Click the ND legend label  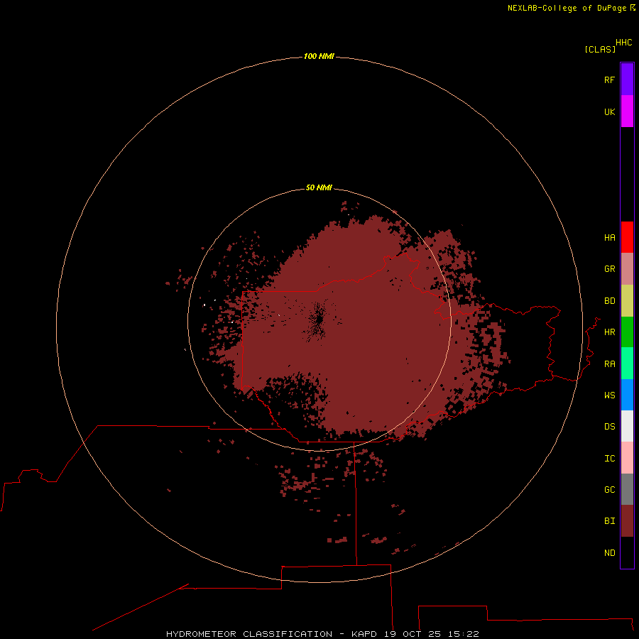click(x=610, y=553)
